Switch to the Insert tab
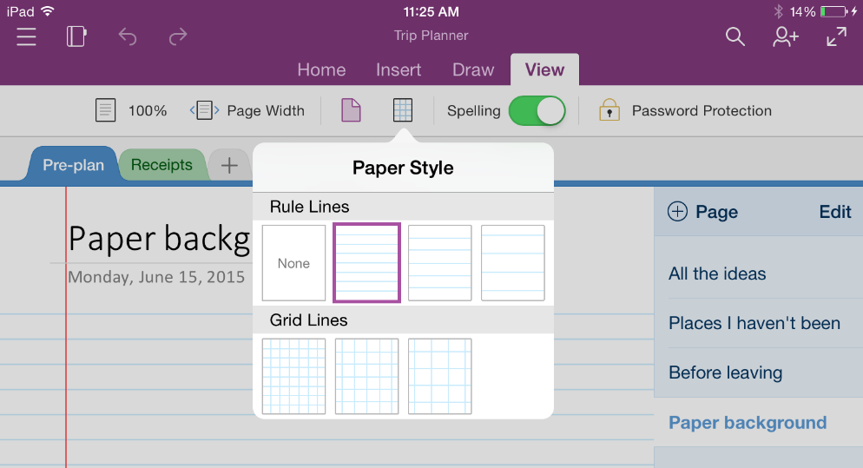Viewport: 863px width, 468px height. 399,70
